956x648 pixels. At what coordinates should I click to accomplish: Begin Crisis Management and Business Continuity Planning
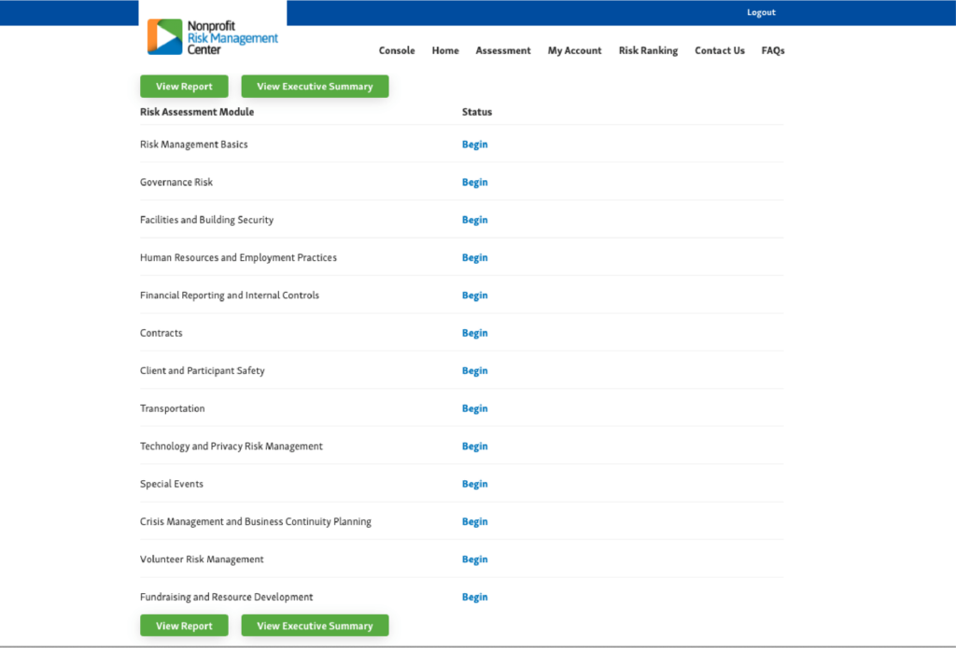coord(474,521)
